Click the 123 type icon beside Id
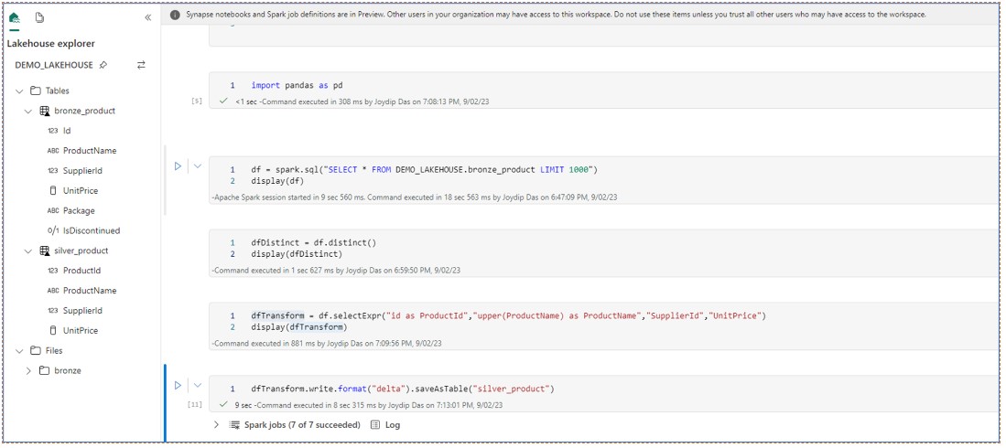The height and width of the screenshot is (448, 1006). (x=52, y=131)
